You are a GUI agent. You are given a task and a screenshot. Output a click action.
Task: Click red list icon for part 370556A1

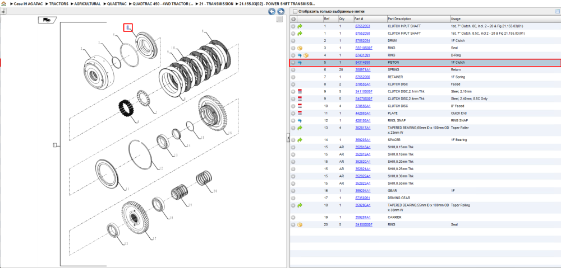[x=300, y=106]
